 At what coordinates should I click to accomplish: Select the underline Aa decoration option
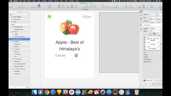(x=151, y=38)
